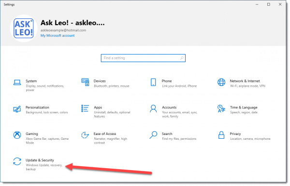Viewport: 290px width, 186px height.
Task: Click the Update & Security refresh icon
Action: 17,161
